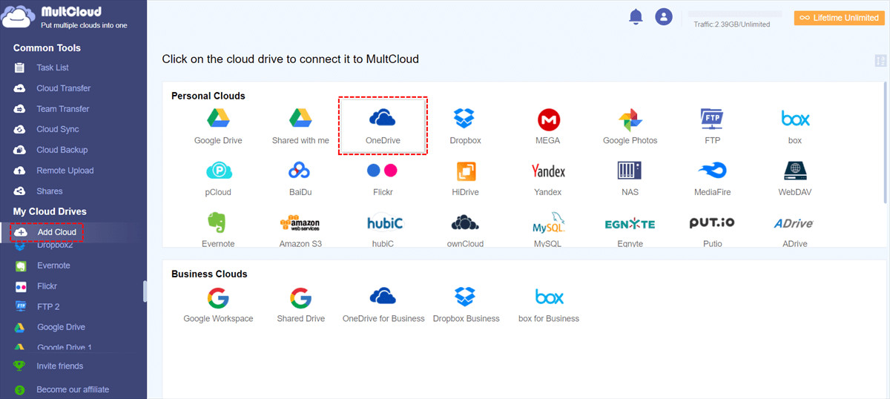Connect pCloud drive

pos(218,179)
